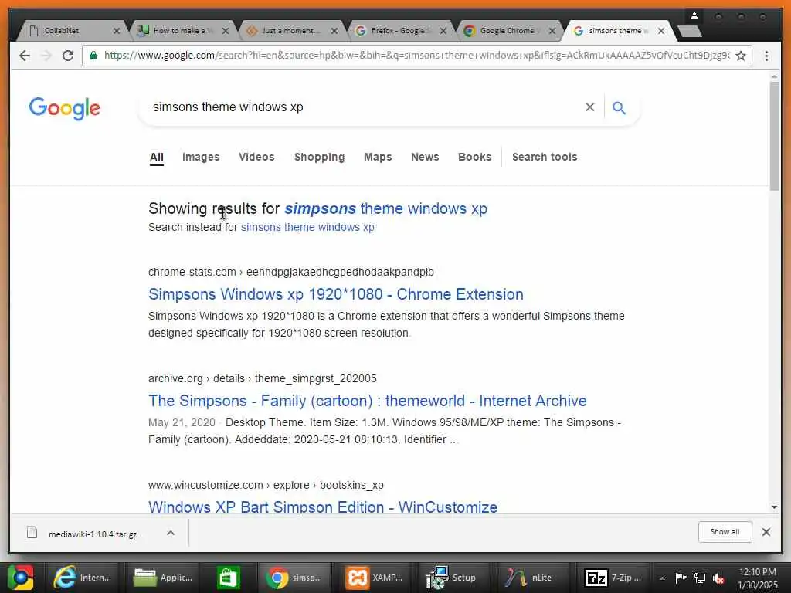Close the CollabNet tab

tap(117, 31)
